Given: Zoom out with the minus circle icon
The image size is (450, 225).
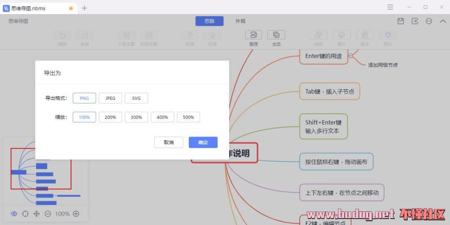Looking at the screenshot, I should point(48,214).
